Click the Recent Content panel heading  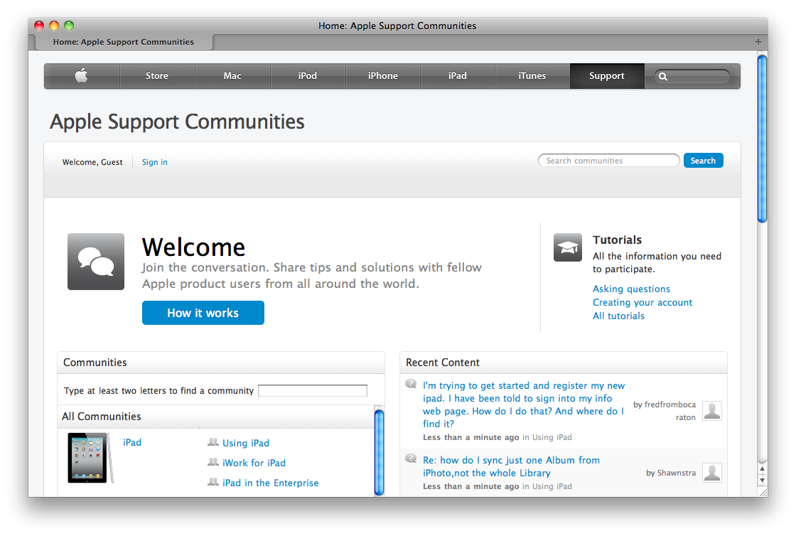click(443, 363)
